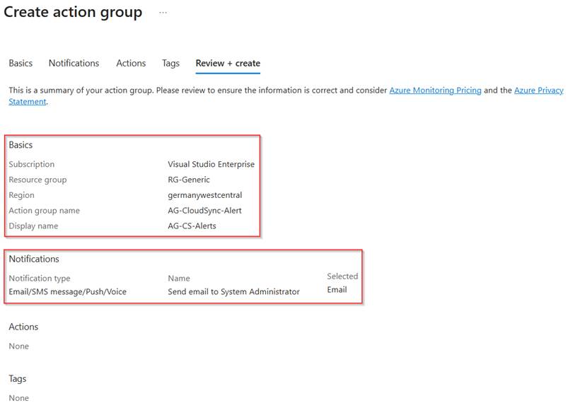Select the germanywestcentral region value
This screenshot has width=568, height=408.
coord(204,195)
